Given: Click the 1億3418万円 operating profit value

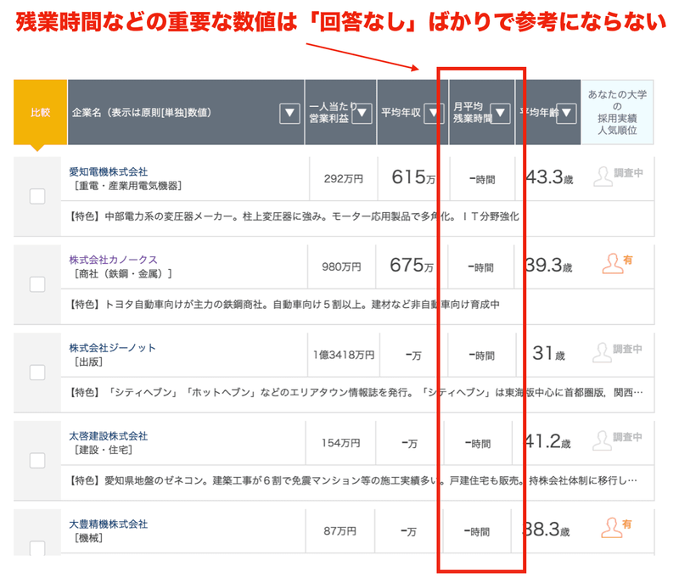Looking at the screenshot, I should [x=344, y=355].
